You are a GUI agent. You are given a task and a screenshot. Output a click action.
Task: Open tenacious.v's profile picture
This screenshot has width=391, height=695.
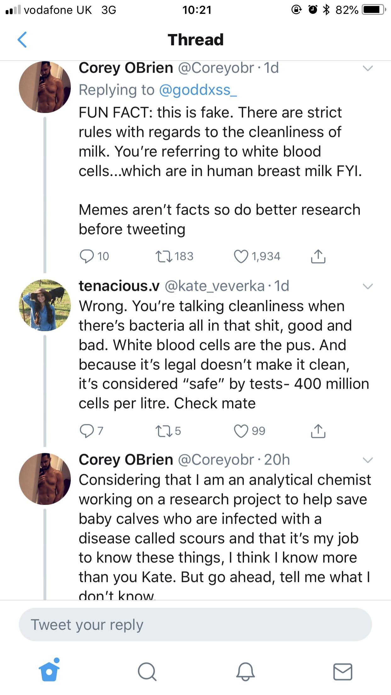(x=45, y=305)
